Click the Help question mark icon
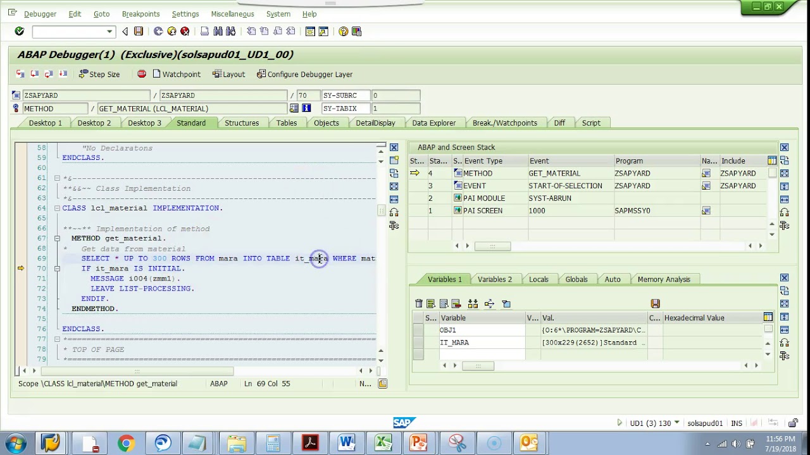 [x=343, y=31]
